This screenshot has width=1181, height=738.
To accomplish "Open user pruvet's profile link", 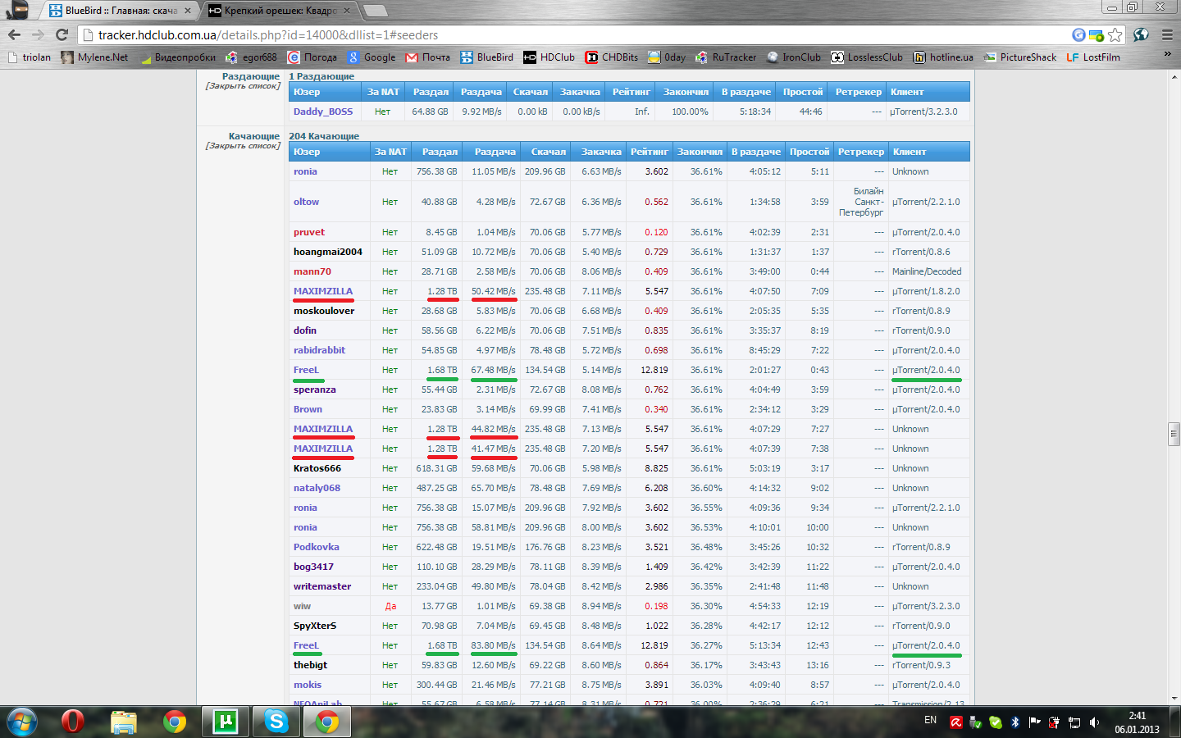I will click(x=309, y=232).
